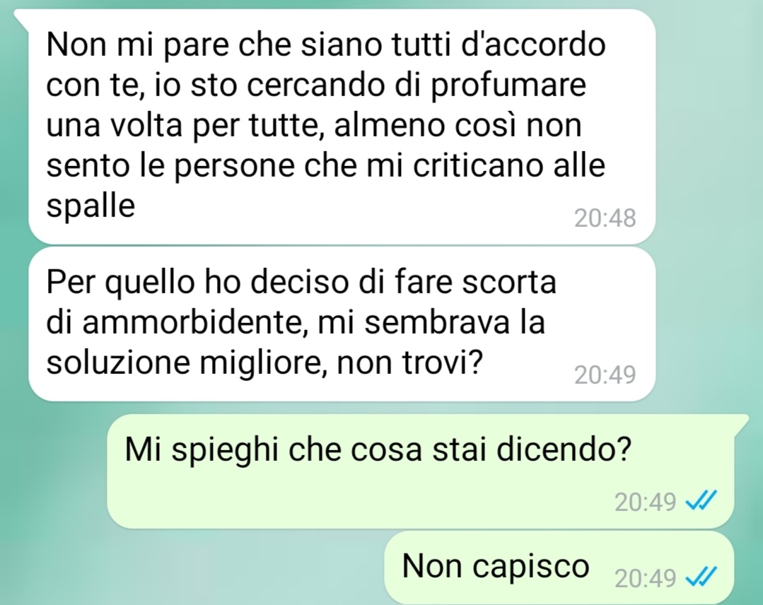Screen dimensions: 763x605
Task: Select the message starting "Per quello ho deciso"
Action: pos(342,324)
